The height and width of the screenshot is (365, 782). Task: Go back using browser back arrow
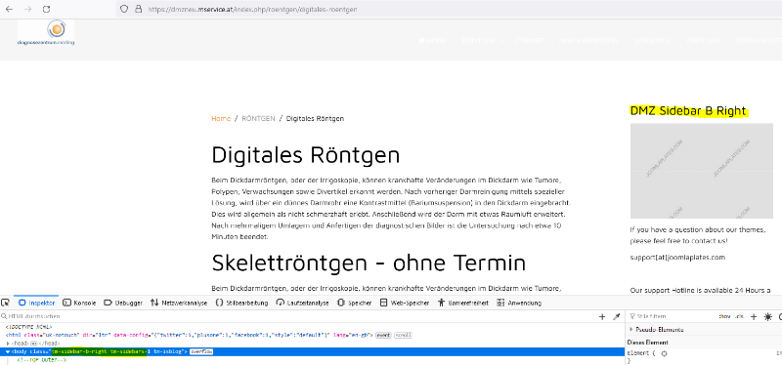coord(10,9)
